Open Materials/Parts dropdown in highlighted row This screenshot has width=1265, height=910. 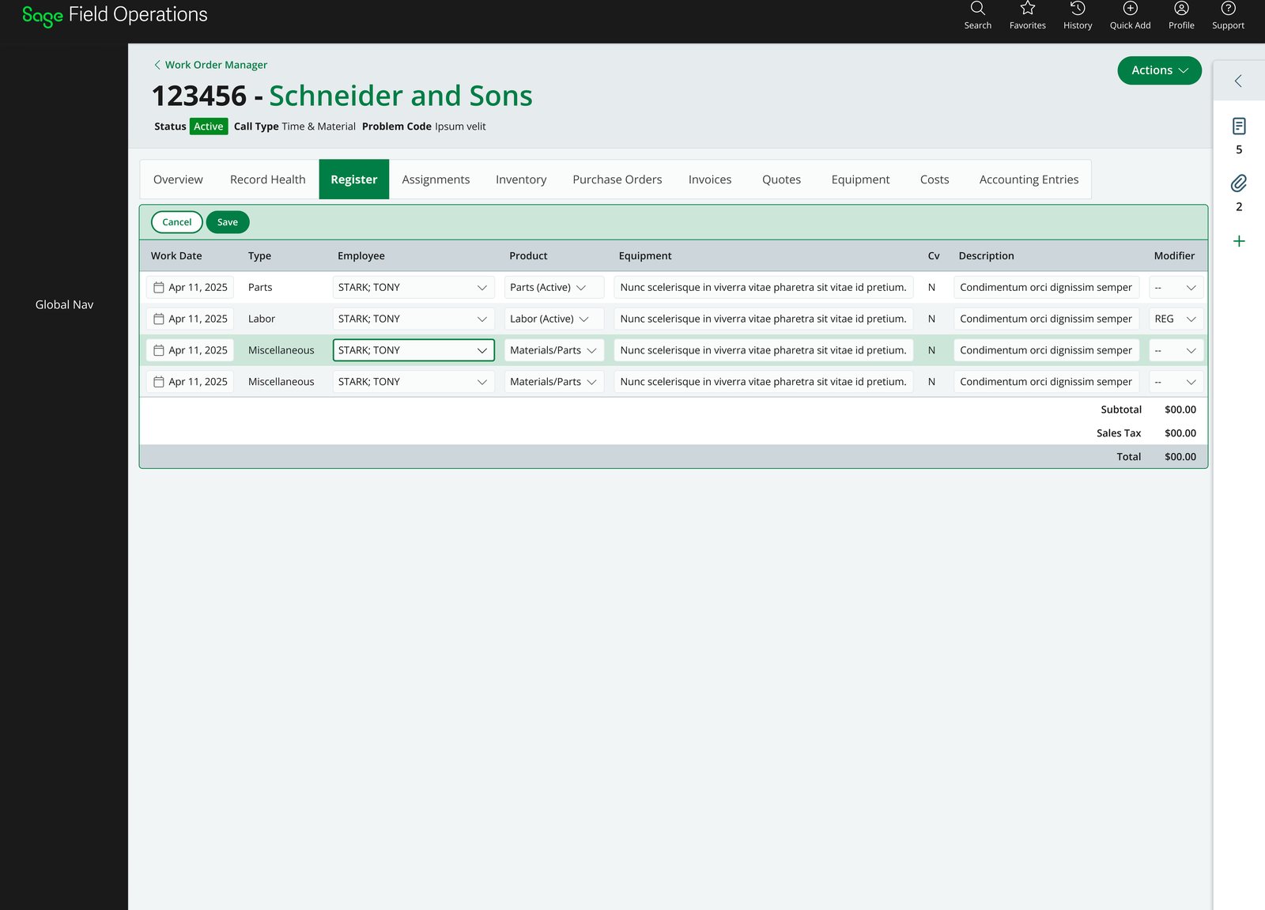[554, 350]
